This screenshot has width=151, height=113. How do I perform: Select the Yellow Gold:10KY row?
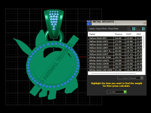click(115, 41)
